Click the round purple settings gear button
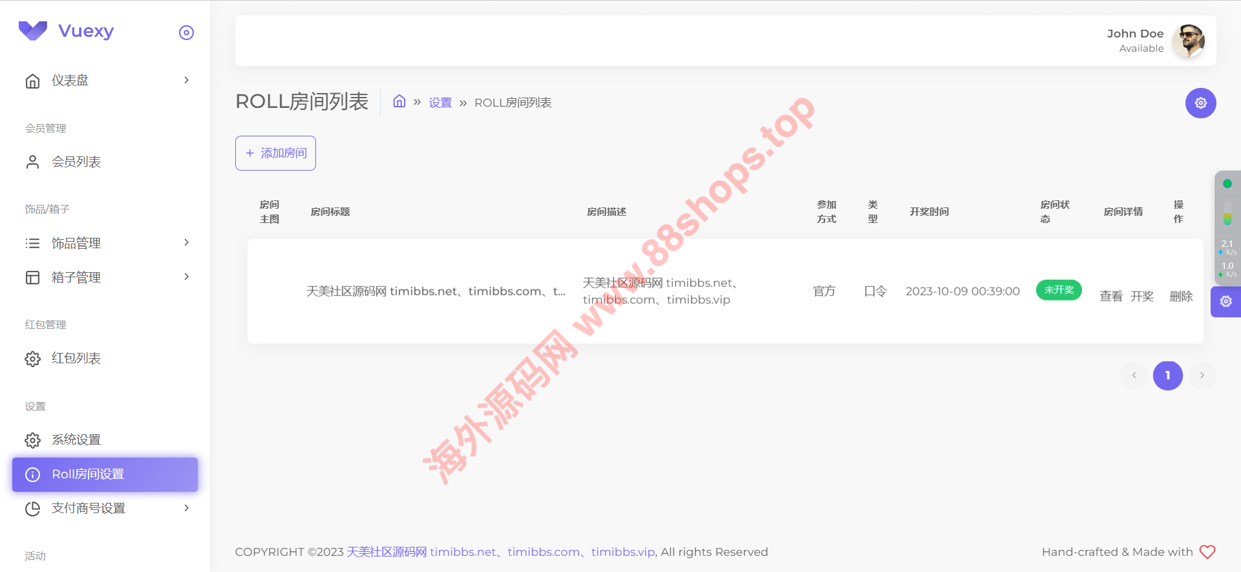1241x572 pixels. click(1200, 103)
